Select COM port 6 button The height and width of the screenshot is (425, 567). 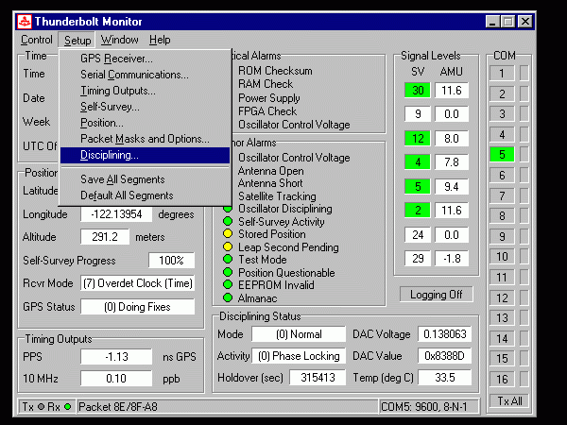(x=502, y=176)
